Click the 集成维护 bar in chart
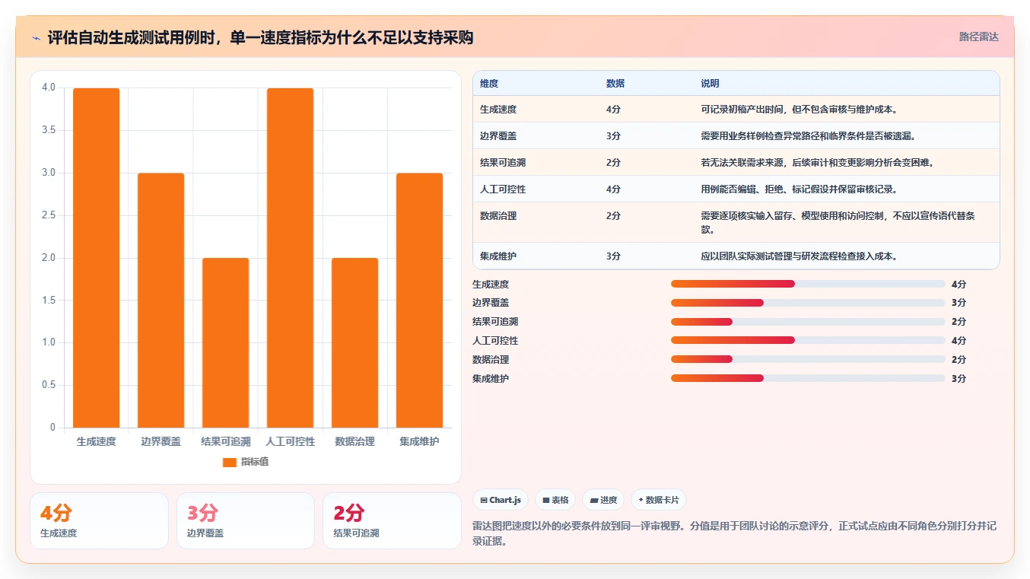 coord(419,301)
